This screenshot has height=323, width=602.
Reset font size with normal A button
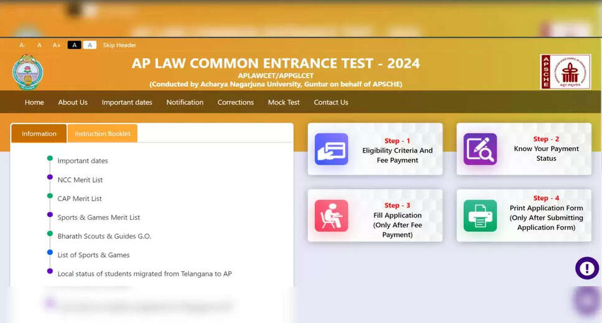[39, 45]
